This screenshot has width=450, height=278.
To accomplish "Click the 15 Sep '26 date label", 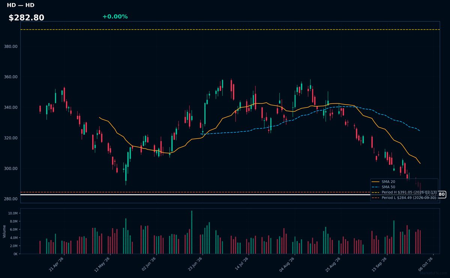I will pyautogui.click(x=379, y=264).
